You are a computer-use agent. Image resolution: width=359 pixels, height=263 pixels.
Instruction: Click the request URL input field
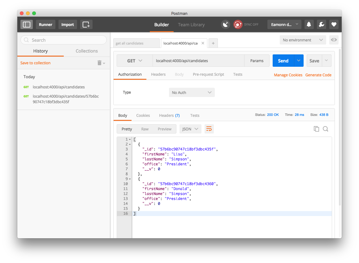(x=198, y=61)
